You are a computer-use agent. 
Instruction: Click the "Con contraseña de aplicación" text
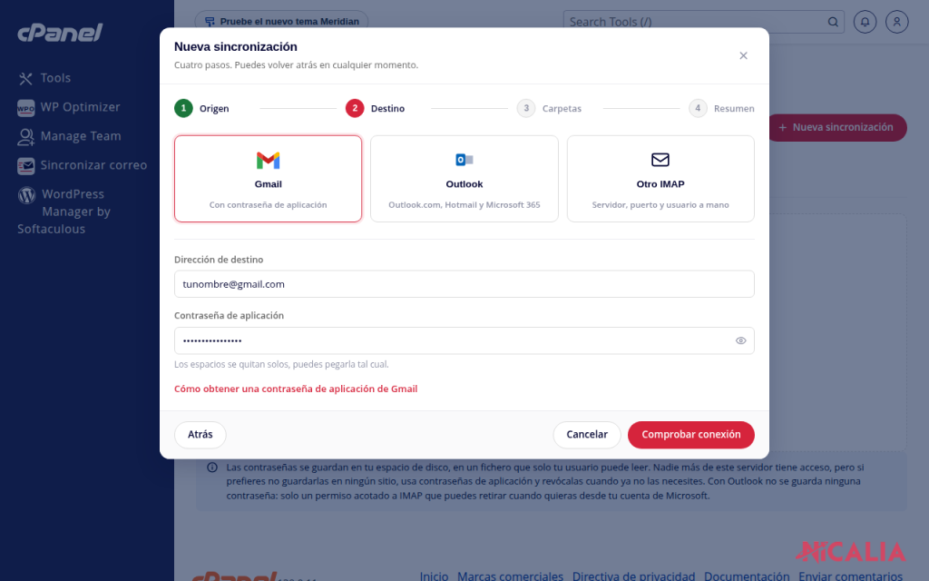click(268, 205)
